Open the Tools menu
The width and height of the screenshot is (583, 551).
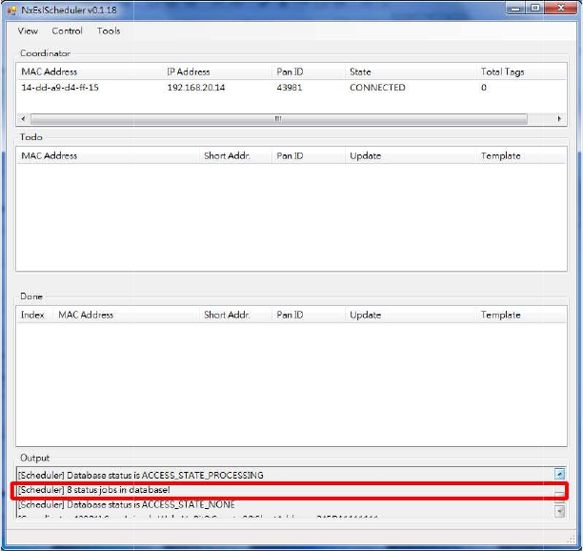coord(109,31)
